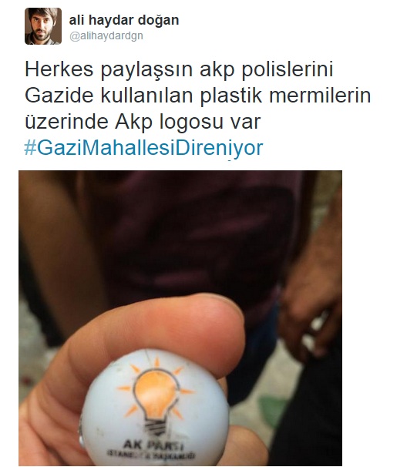This screenshot has width=407, height=467.
Task: Open the ali haydar doğan display name
Action: coord(124,20)
